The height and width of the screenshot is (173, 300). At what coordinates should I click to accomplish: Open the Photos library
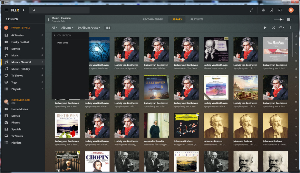[15, 122]
